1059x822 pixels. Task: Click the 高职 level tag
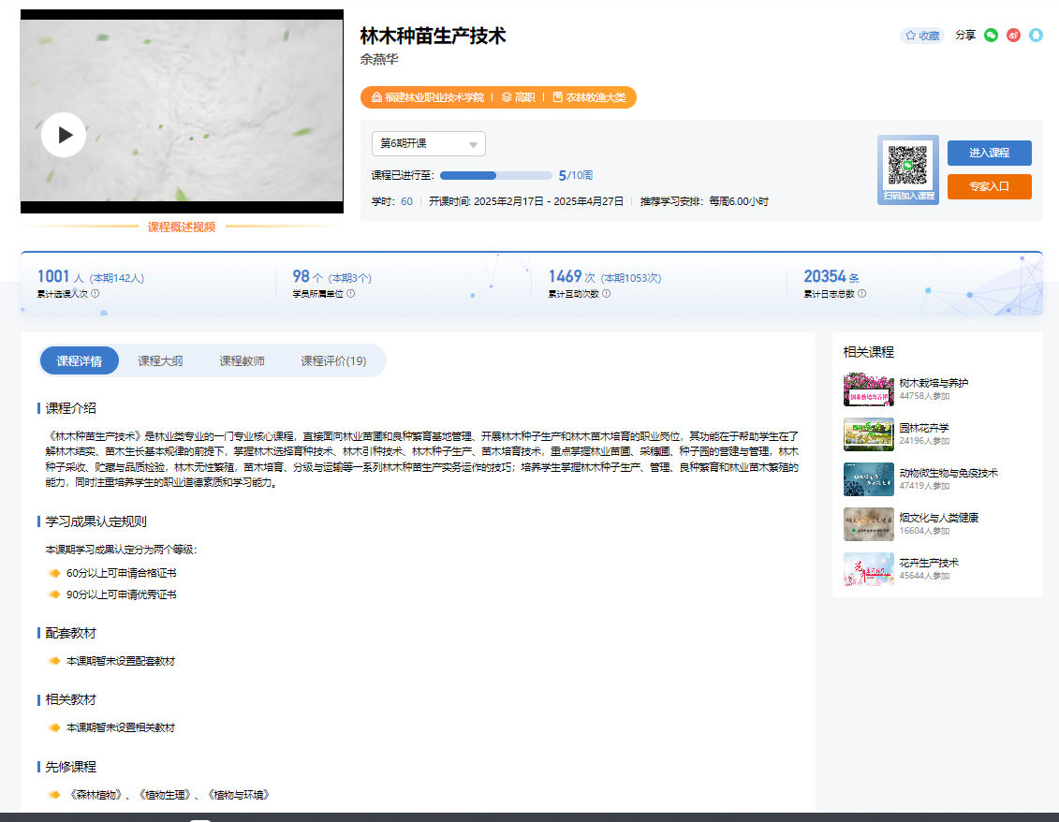[x=518, y=97]
